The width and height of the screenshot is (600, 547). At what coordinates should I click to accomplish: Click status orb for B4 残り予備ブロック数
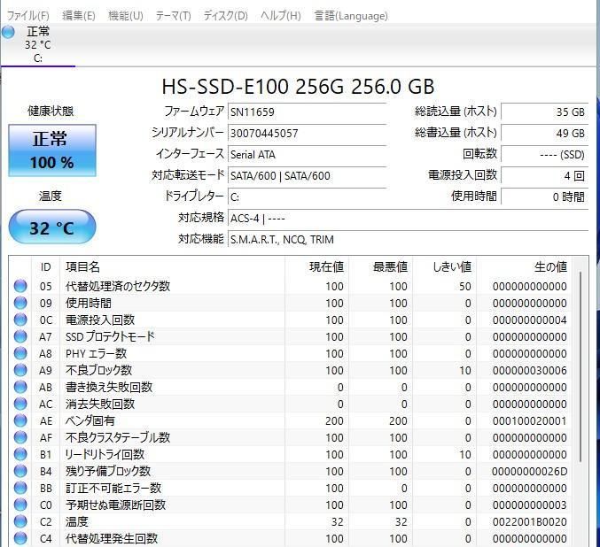click(20, 471)
